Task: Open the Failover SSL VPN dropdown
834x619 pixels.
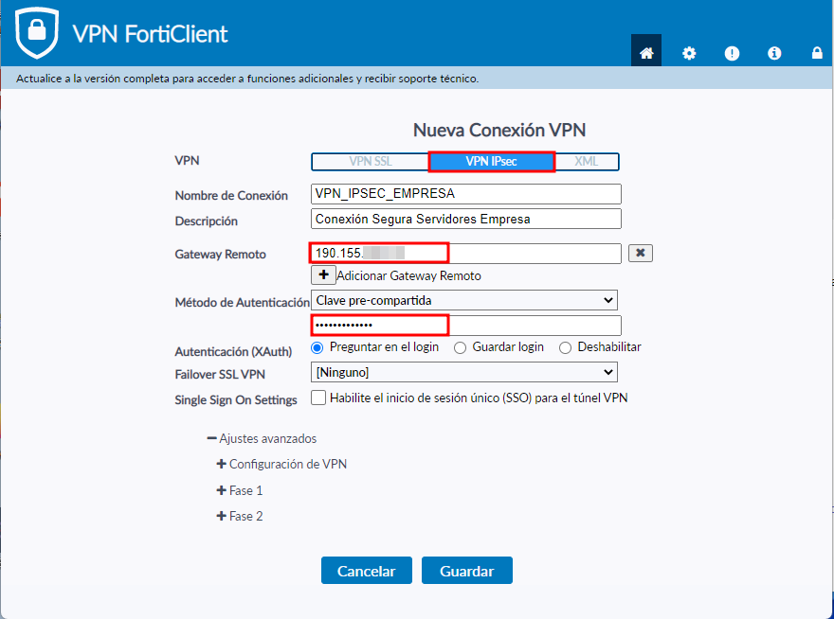Action: [x=464, y=372]
